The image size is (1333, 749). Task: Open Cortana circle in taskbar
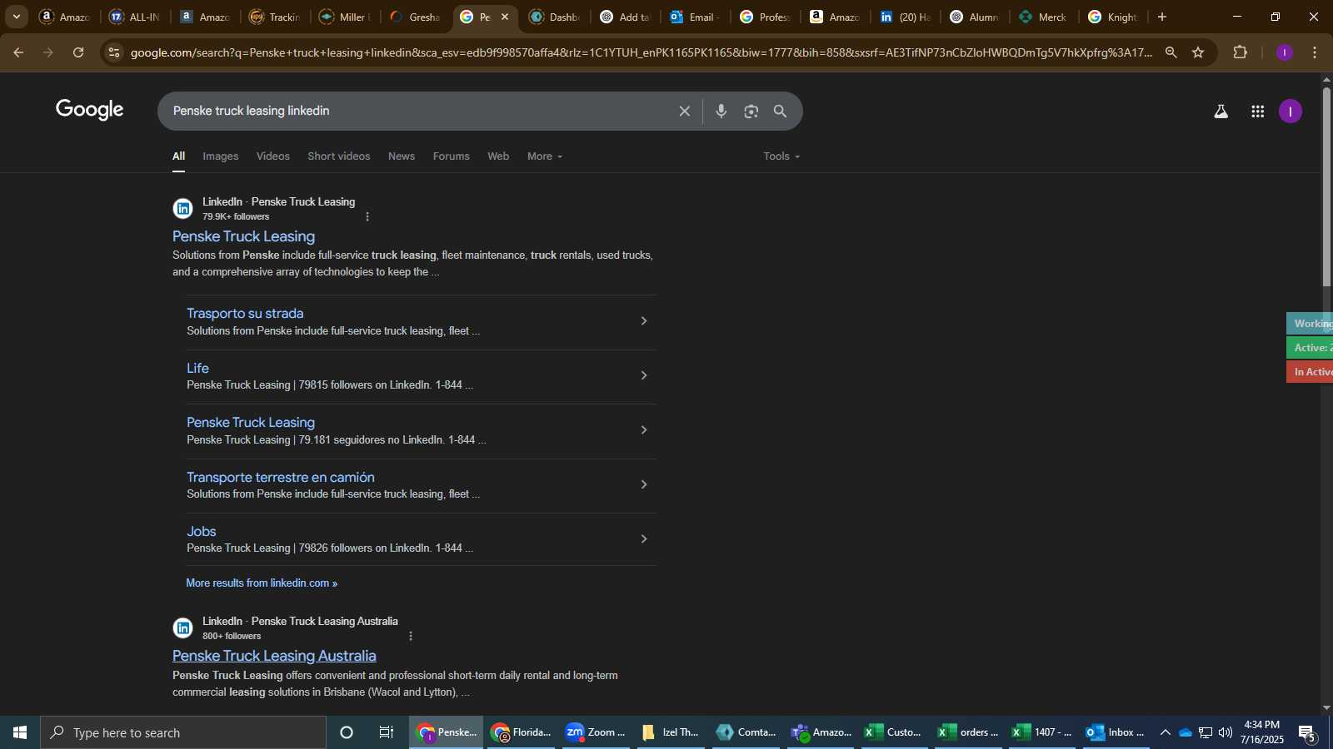click(x=347, y=732)
